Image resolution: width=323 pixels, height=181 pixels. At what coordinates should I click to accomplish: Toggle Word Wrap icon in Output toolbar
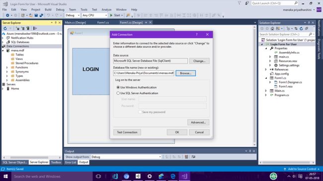(193, 157)
